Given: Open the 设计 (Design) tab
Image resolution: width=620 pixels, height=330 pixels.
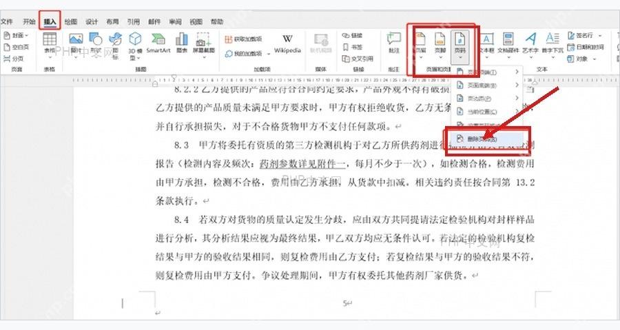Looking at the screenshot, I should tap(92, 22).
